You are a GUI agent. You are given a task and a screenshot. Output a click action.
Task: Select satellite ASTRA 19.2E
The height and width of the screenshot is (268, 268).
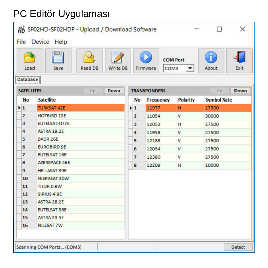click(81, 131)
